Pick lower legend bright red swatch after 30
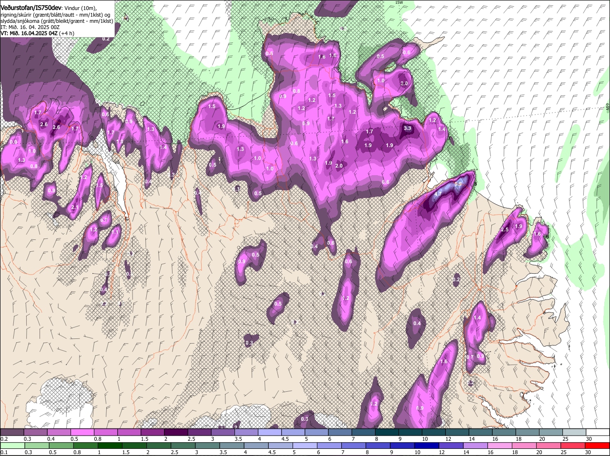The height and width of the screenshot is (456, 610). point(598,446)
